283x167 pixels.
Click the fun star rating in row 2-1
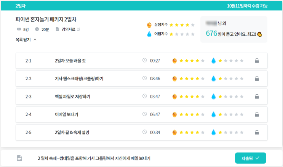click(x=192, y=61)
